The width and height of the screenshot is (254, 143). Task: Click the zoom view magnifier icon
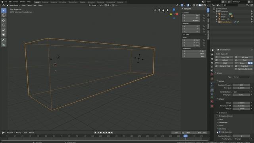[x=167, y=10]
